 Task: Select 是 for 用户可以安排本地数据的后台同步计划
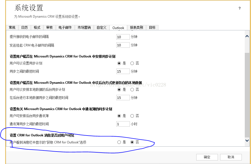pos(119,90)
